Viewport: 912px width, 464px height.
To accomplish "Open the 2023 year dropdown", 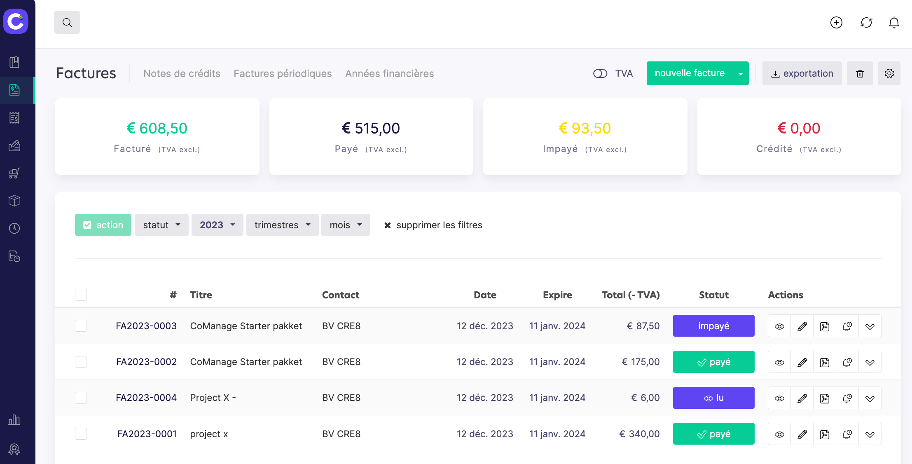I will (217, 225).
